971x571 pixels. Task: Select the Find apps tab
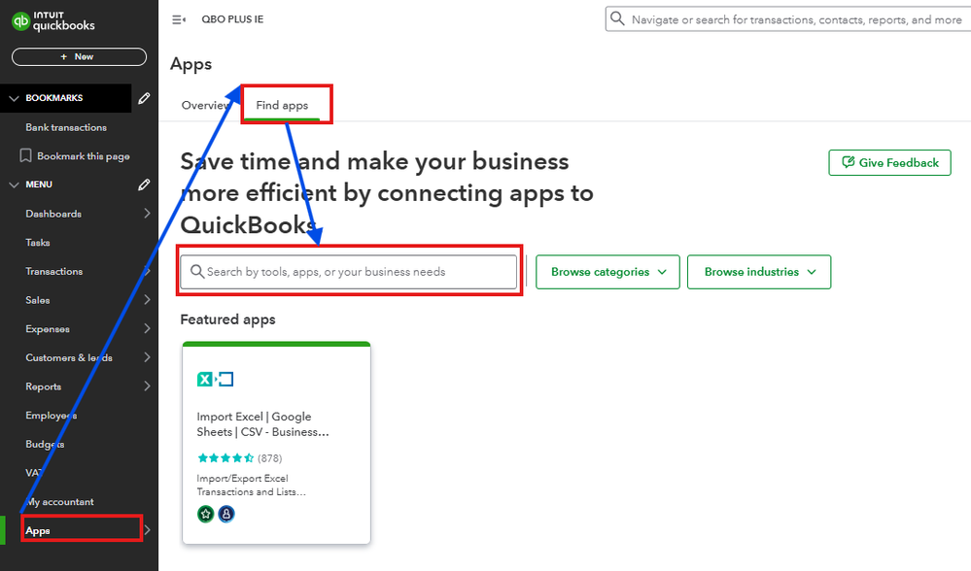(x=283, y=105)
